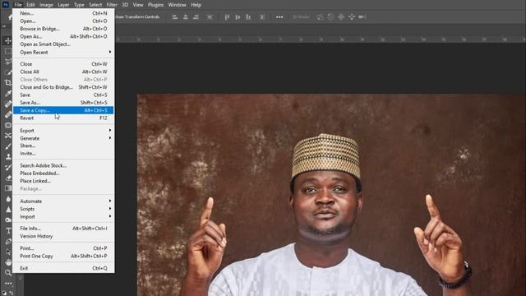Choose Invite... menu entry
Screen dimensions: 526x296
(x=63, y=154)
